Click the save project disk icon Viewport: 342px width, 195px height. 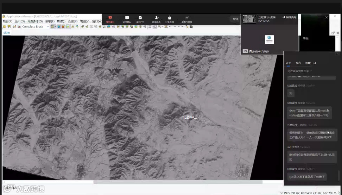[x=9, y=27]
